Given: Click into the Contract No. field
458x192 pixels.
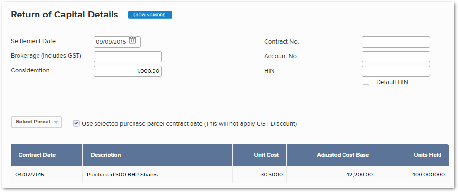Looking at the screenshot, I should click(x=396, y=42).
